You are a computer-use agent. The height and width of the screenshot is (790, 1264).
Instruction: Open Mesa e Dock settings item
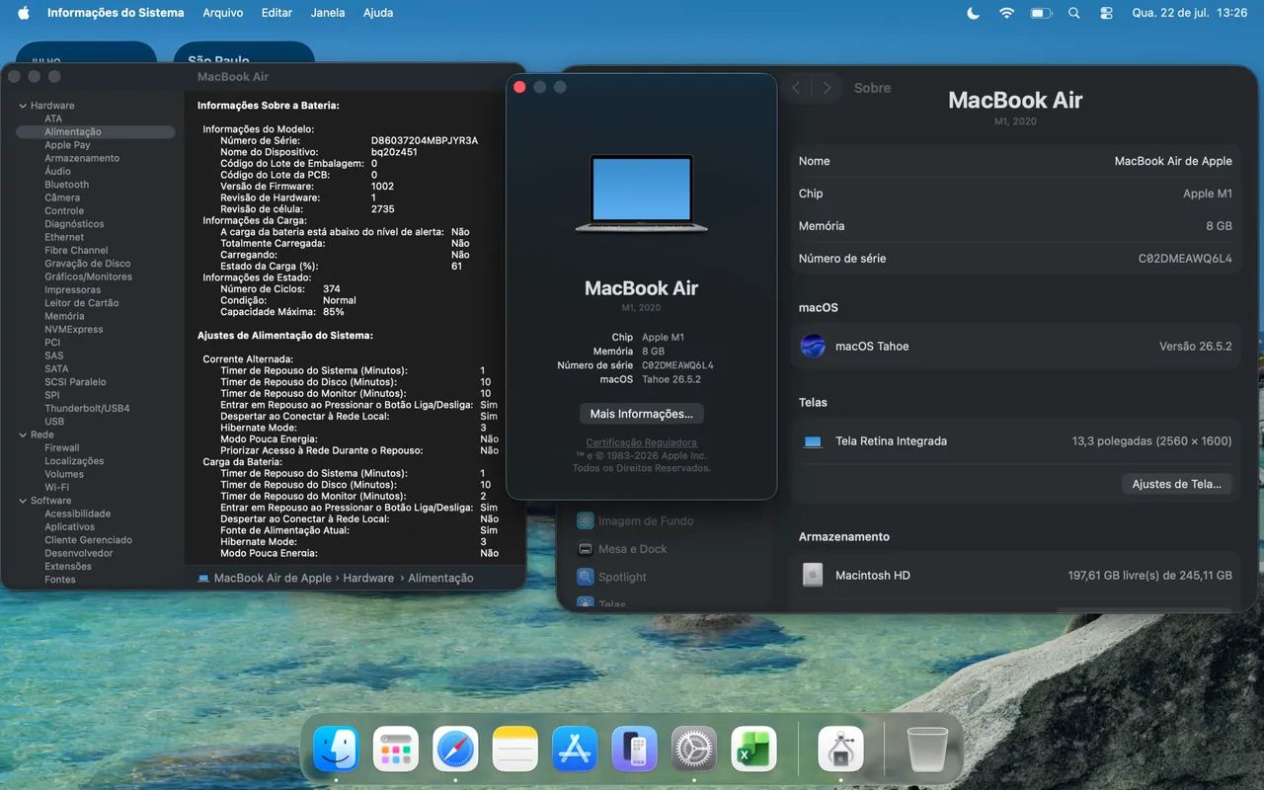coord(633,549)
